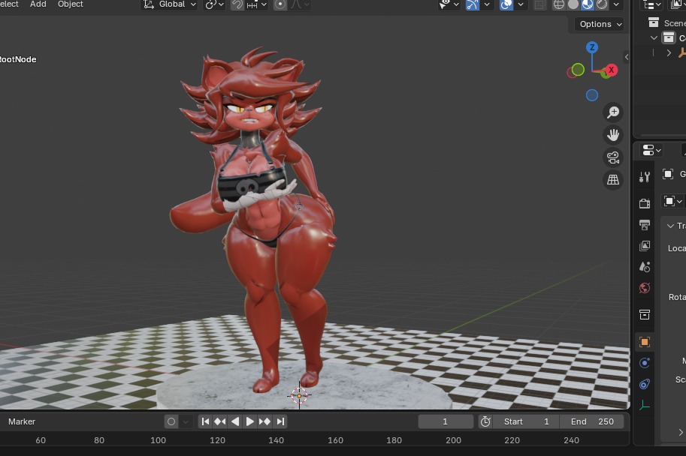Toggle the preview range clock icon
Image resolution: width=686 pixels, height=456 pixels.
click(x=485, y=421)
